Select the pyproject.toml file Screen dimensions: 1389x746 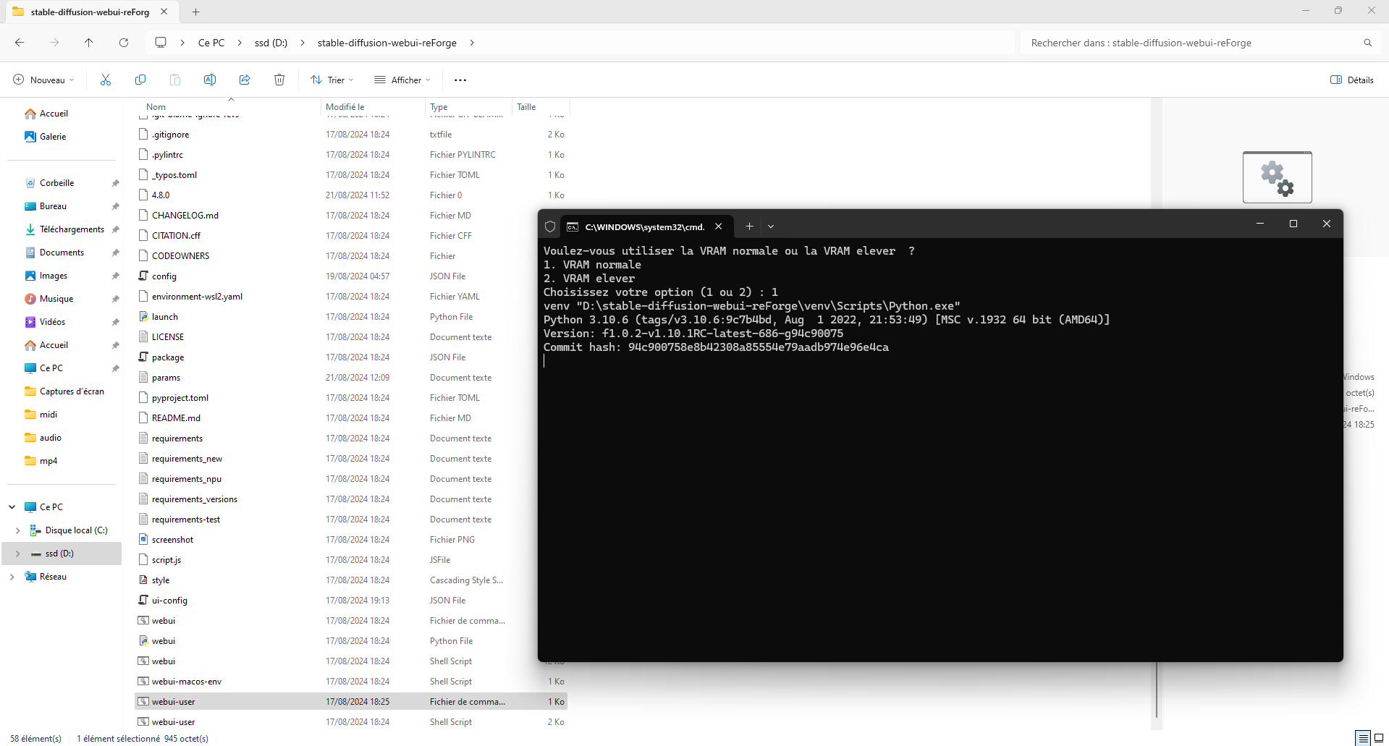pos(180,398)
